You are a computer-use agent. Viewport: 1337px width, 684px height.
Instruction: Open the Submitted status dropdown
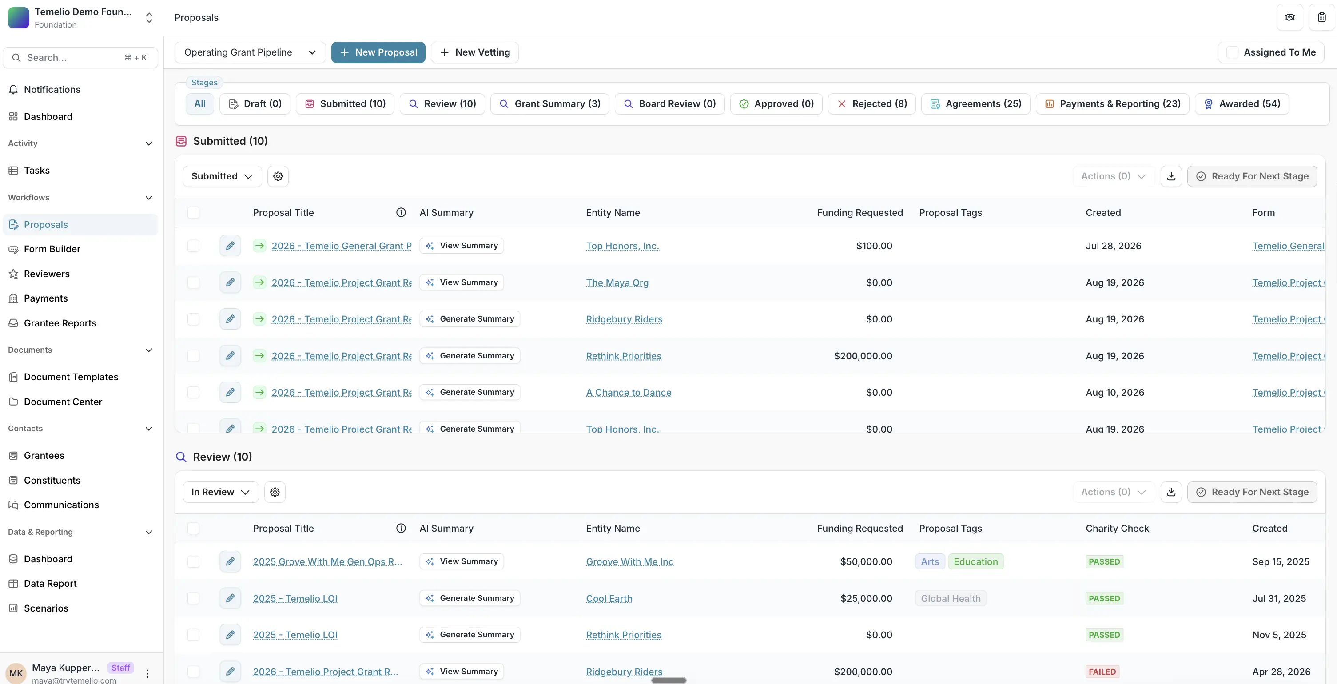(222, 176)
